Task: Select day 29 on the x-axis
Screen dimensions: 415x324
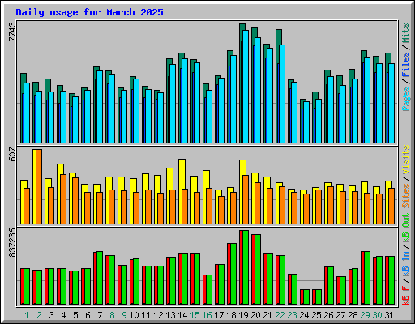Action: point(365,315)
